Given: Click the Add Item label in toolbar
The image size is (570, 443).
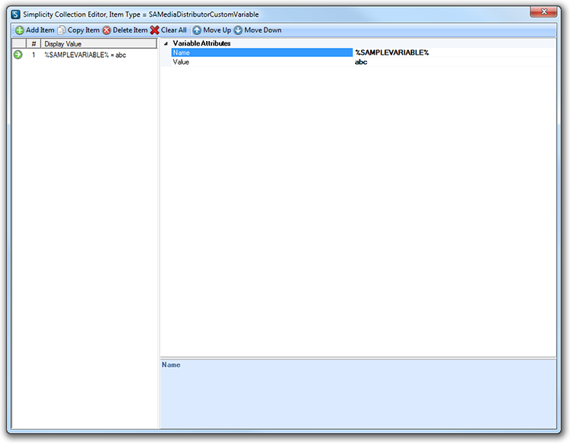Looking at the screenshot, I should pos(40,30).
